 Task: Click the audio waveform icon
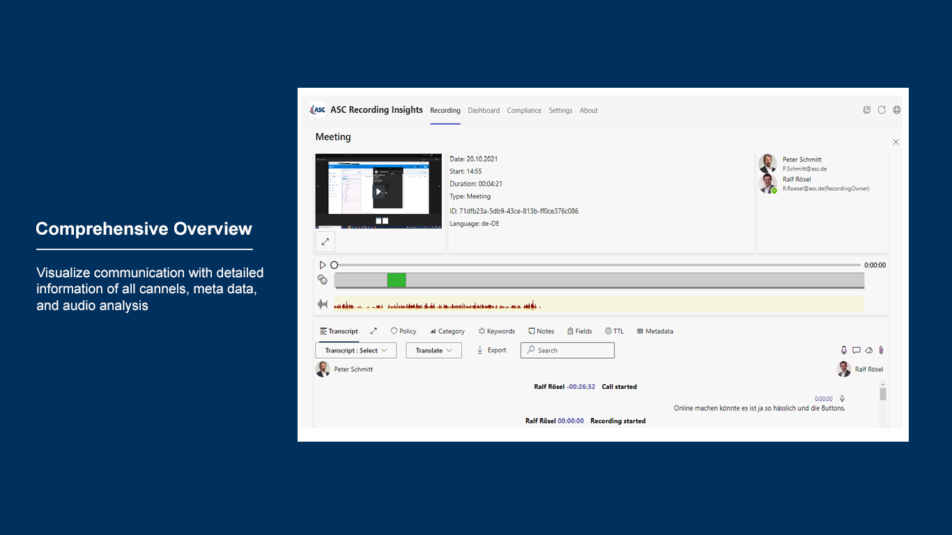click(323, 304)
